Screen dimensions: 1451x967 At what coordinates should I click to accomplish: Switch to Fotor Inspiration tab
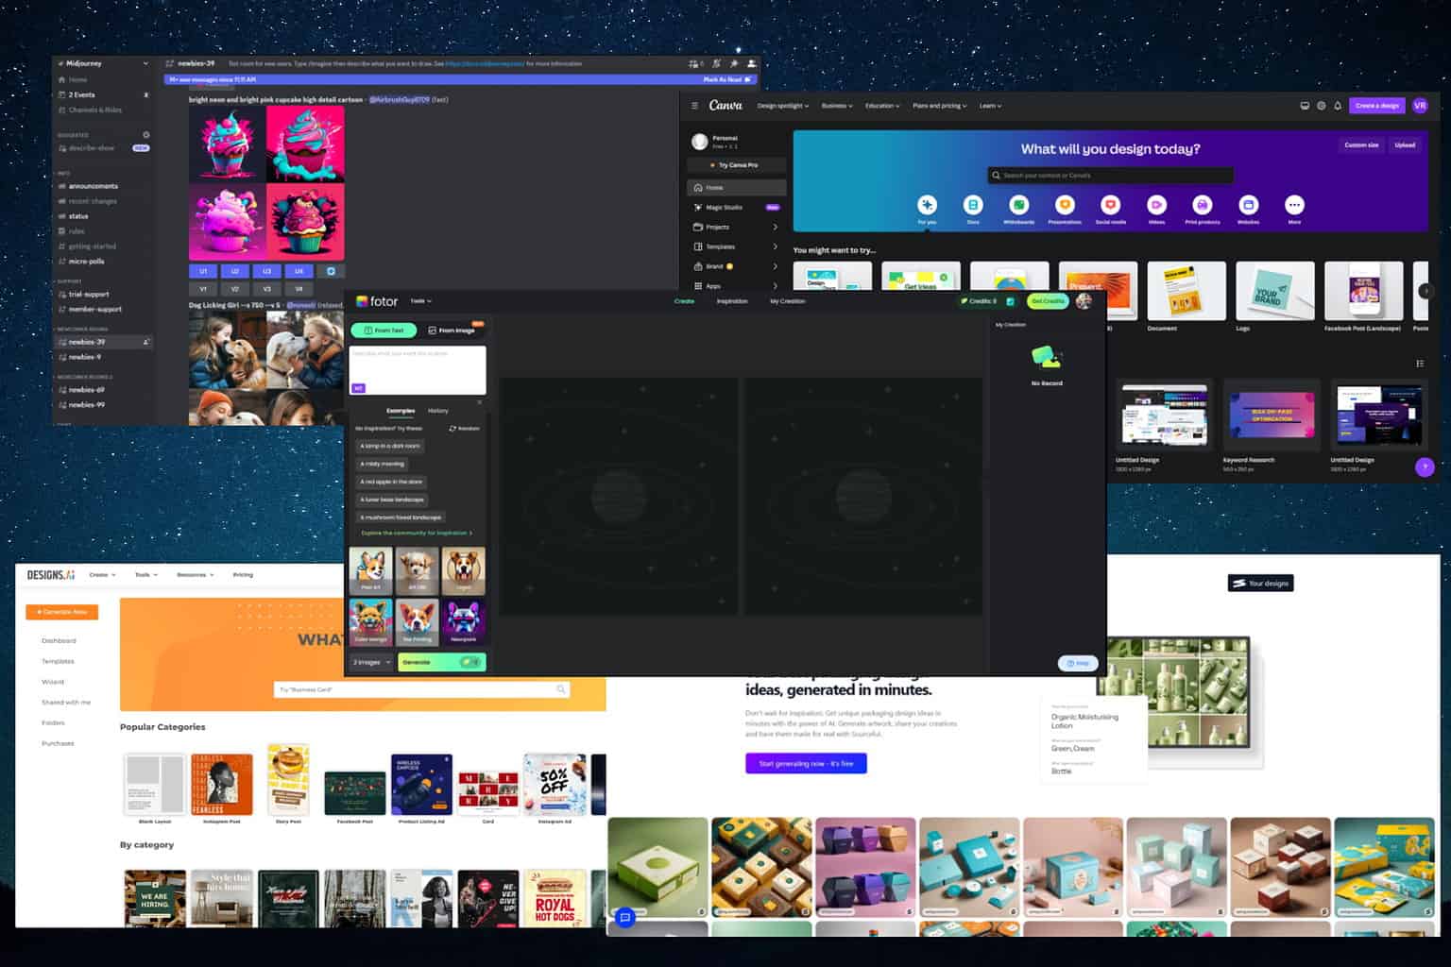732,301
